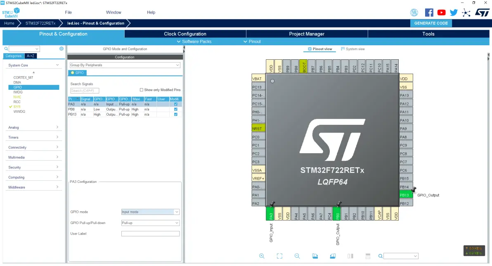Zoom in on the chip pinout
The image size is (492, 266).
(x=262, y=256)
